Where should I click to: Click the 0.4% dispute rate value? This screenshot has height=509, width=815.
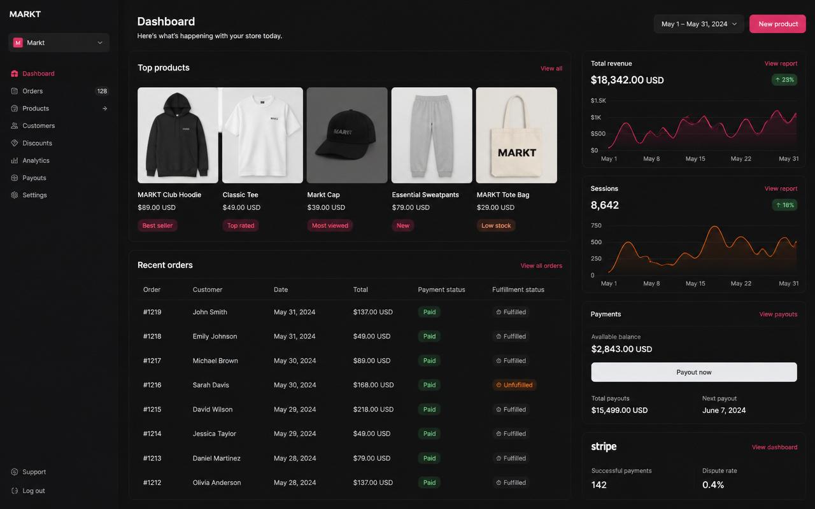coord(713,485)
